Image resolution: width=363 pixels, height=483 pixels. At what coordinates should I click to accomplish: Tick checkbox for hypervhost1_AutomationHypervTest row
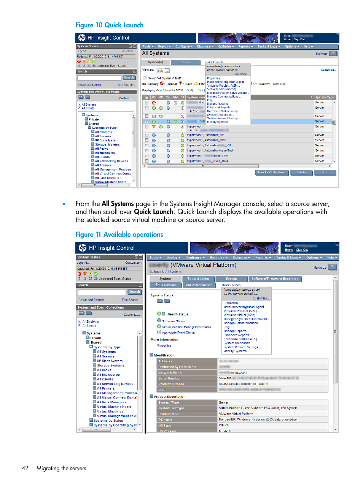[146, 150]
